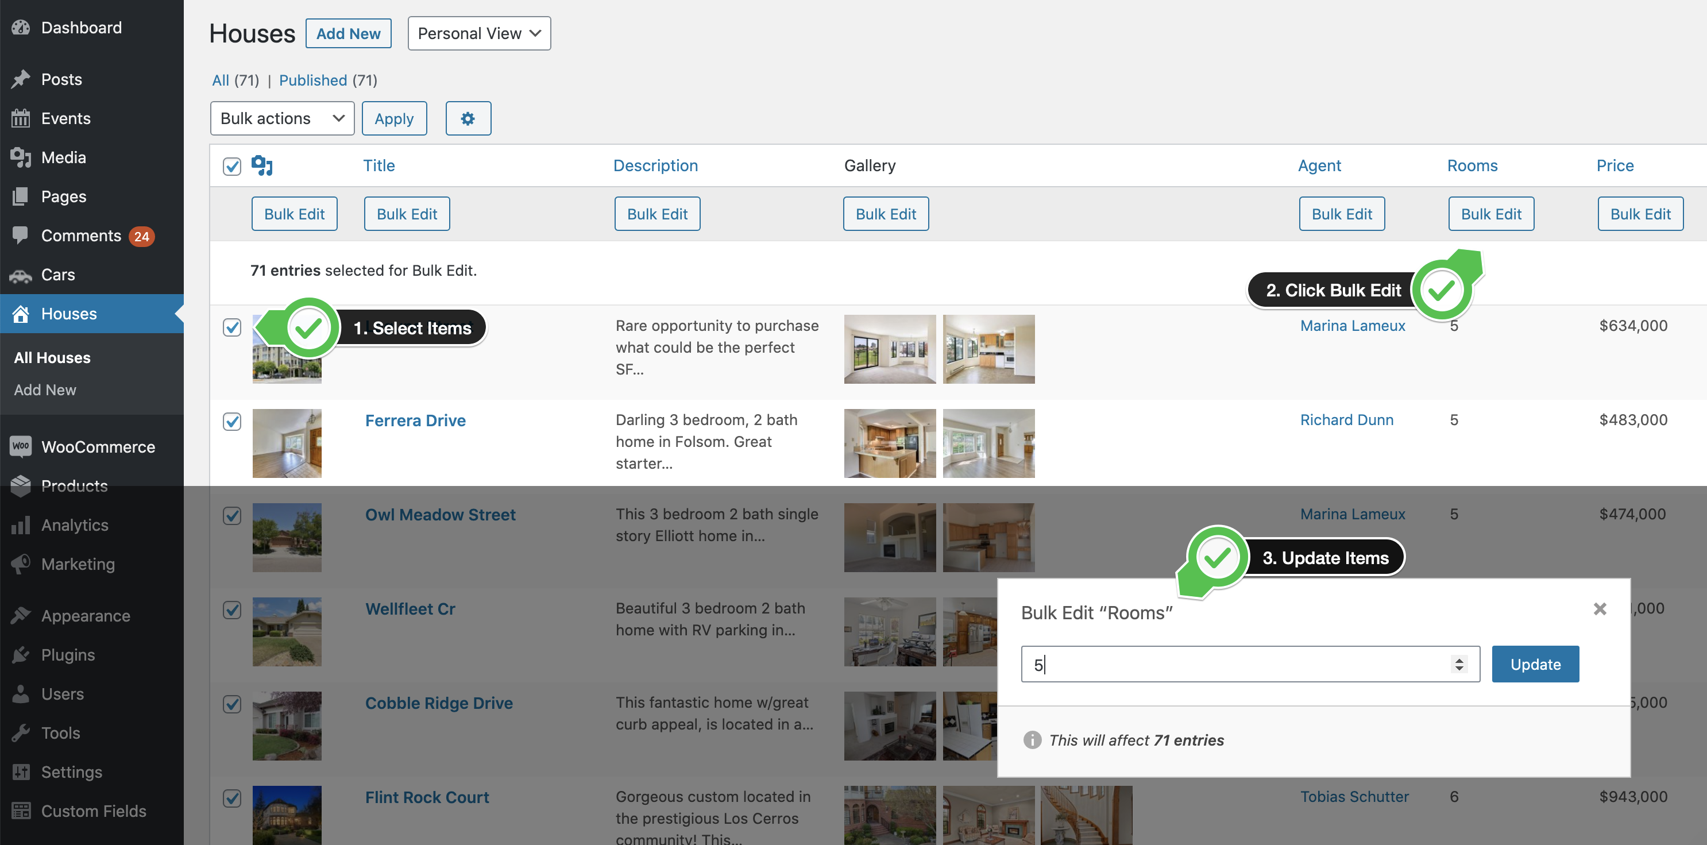This screenshot has width=1707, height=845.
Task: Click the Users person icon
Action: click(21, 694)
